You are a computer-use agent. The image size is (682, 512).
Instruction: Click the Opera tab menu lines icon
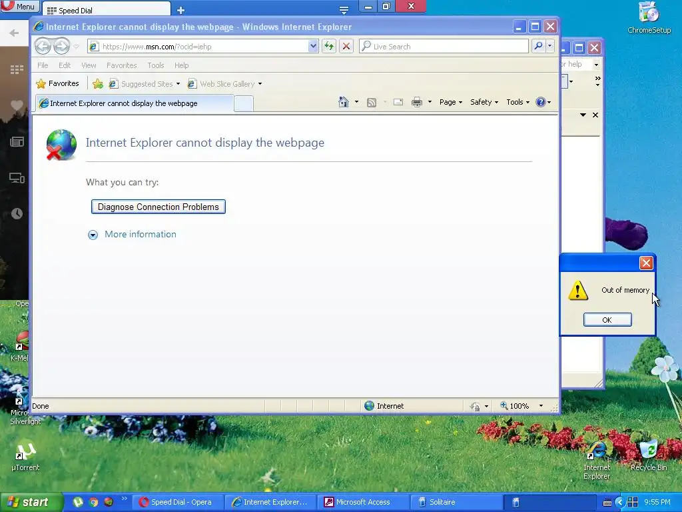click(x=344, y=10)
